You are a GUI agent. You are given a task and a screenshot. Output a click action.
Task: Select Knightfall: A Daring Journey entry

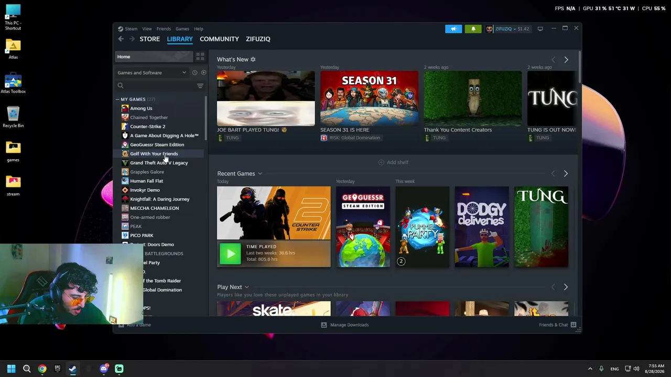click(159, 199)
